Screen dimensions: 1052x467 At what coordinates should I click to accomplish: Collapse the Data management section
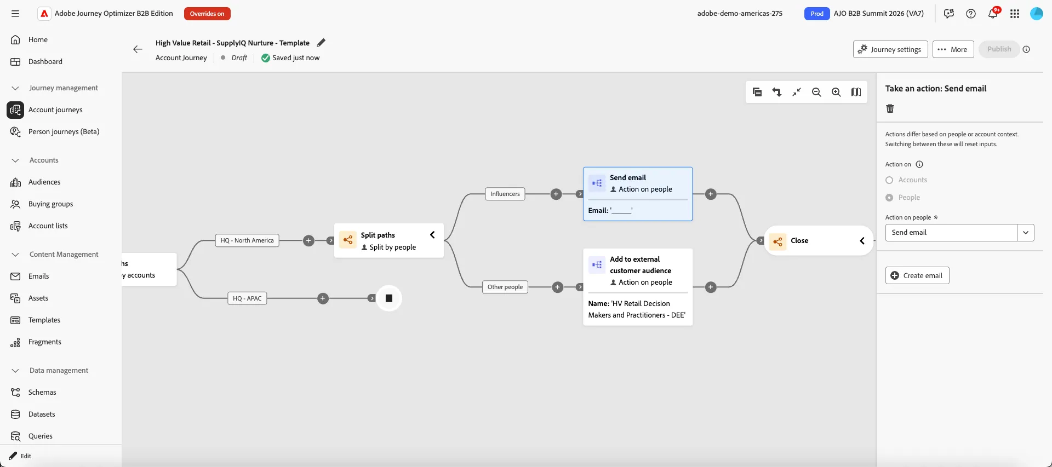click(15, 371)
